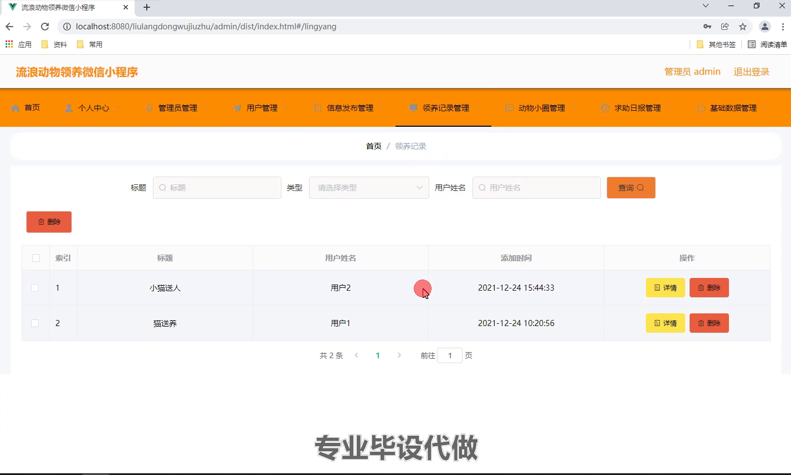Click the 首页 breadcrumb link
Screen dimensions: 791x475
374,146
